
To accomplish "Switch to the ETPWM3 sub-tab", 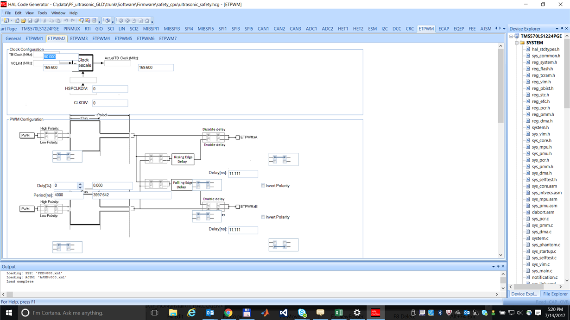I will (79, 38).
